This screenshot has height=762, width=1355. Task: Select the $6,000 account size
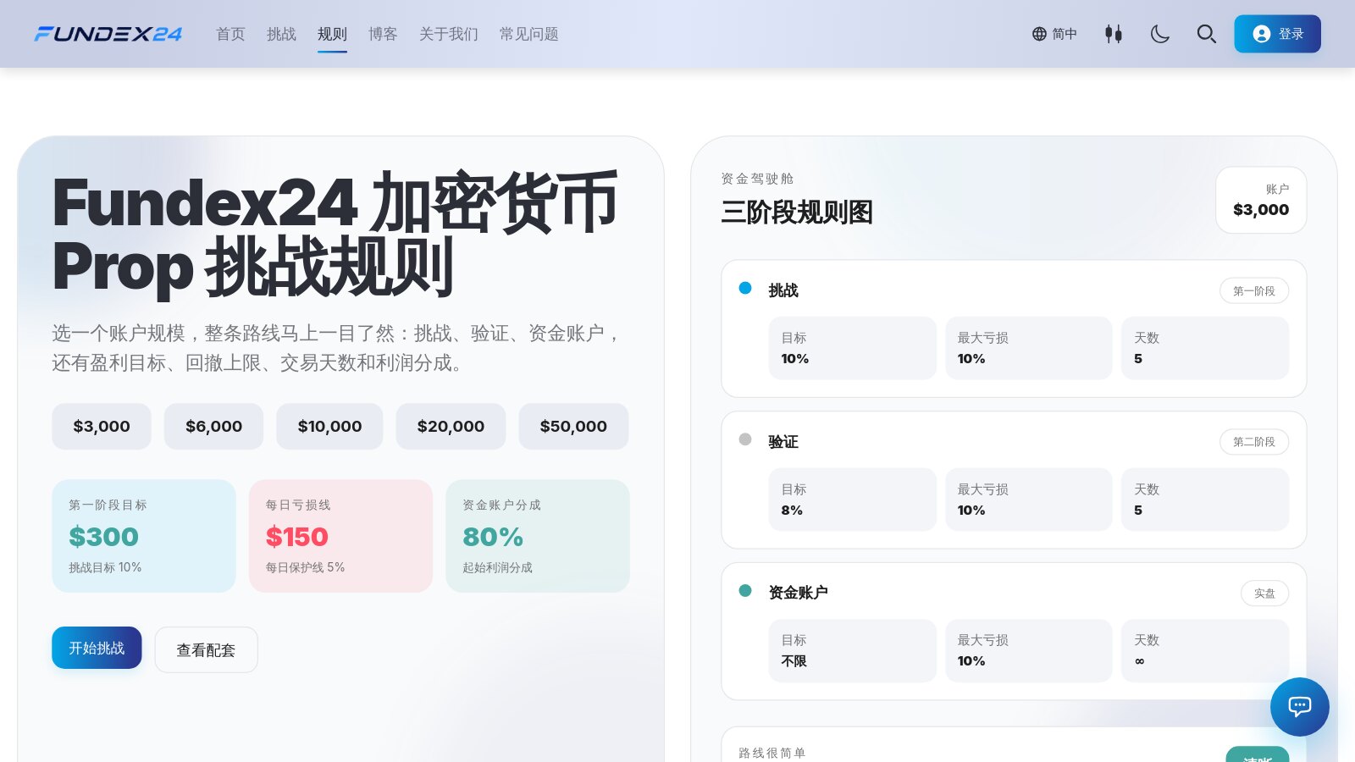pos(213,426)
